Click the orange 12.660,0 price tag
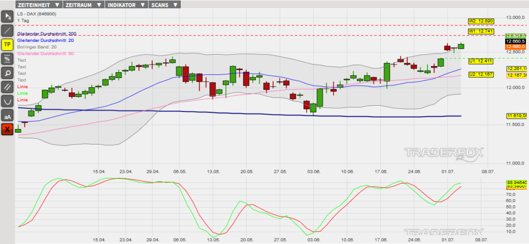 pos(516,46)
